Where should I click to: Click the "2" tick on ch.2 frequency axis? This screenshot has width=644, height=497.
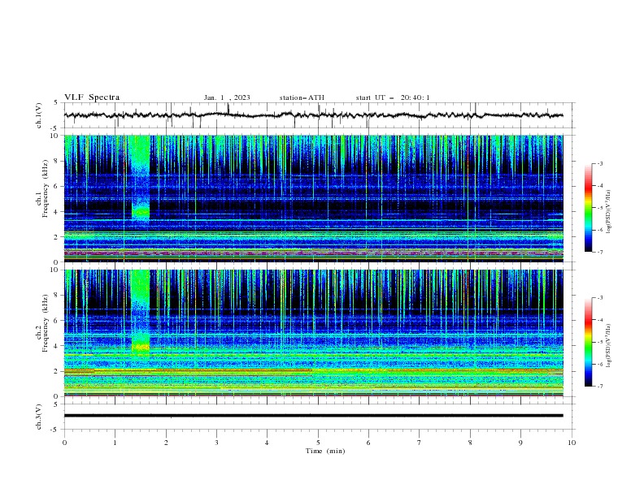point(57,371)
